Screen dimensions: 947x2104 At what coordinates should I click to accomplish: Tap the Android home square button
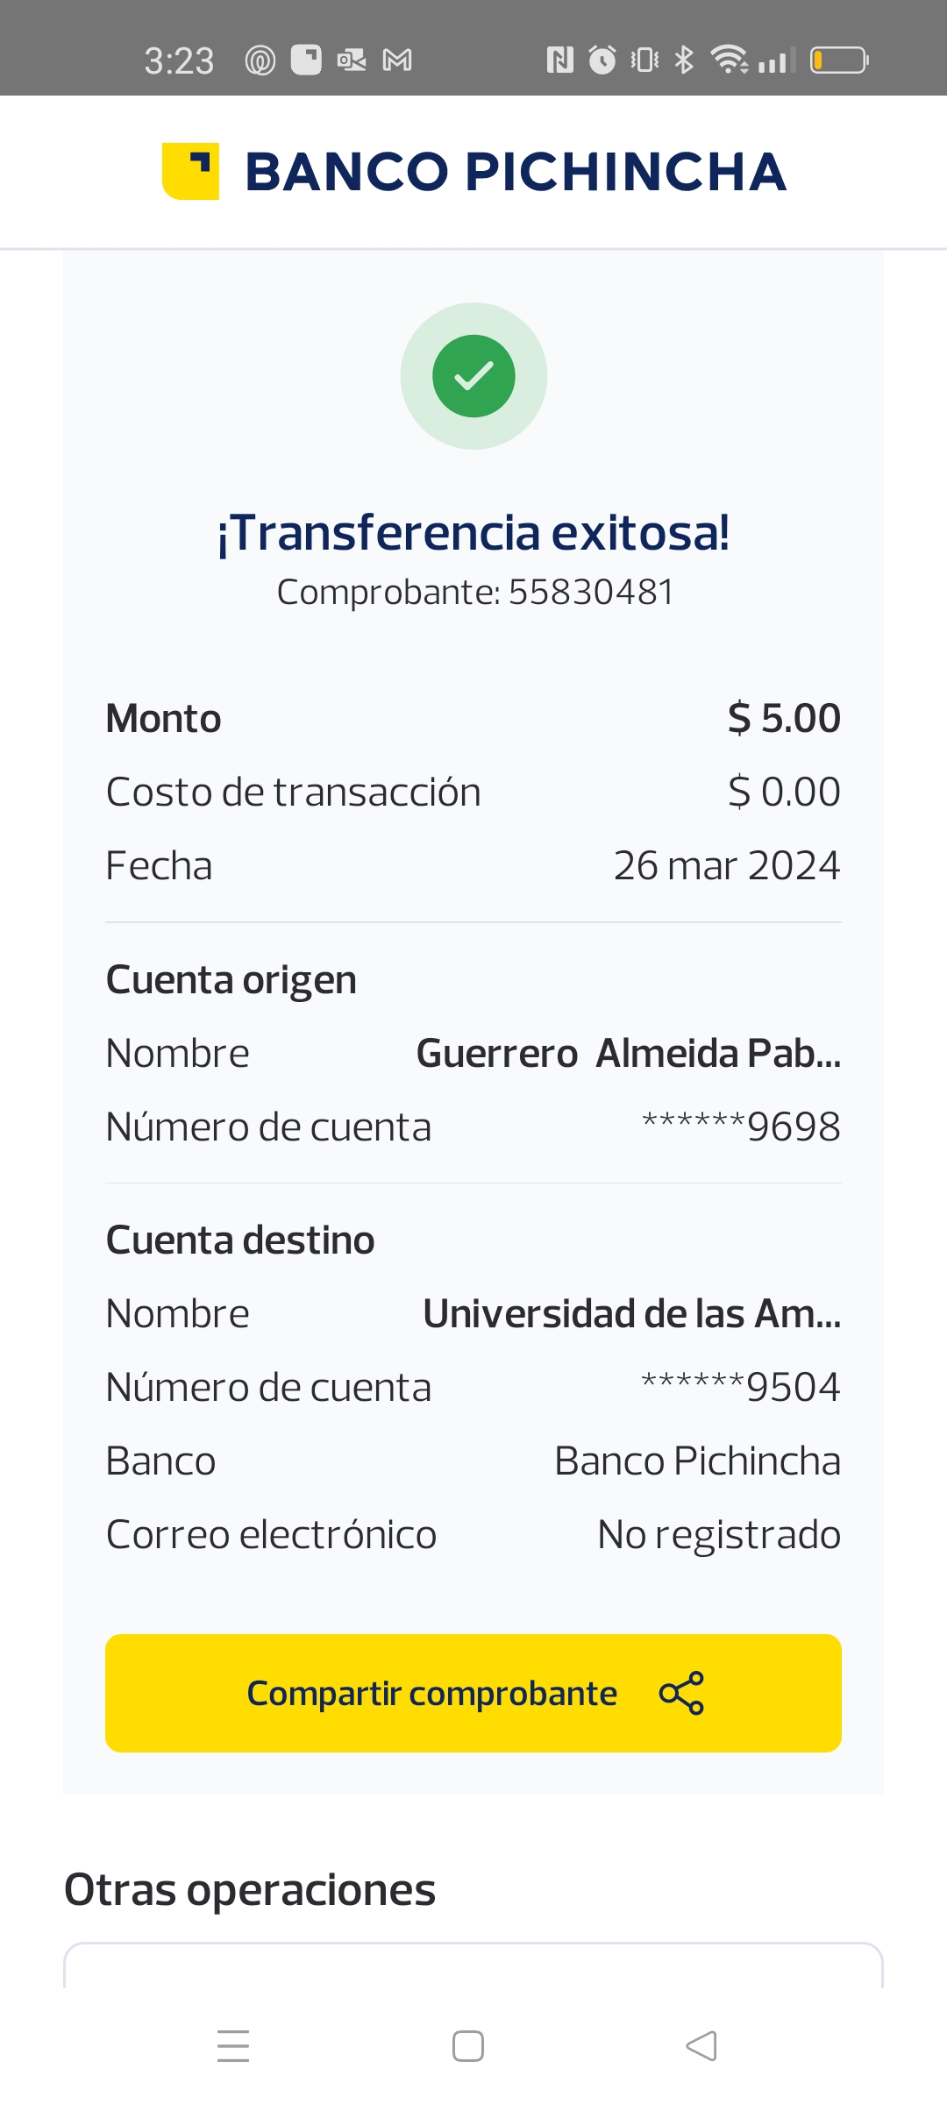point(468,2046)
